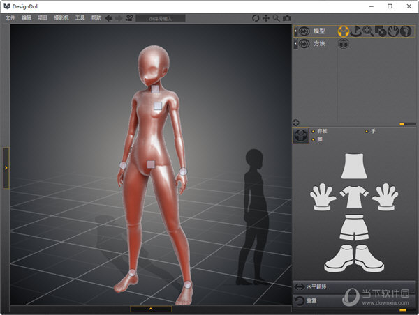Open the 文件 menu
The height and width of the screenshot is (315, 419).
10,18
